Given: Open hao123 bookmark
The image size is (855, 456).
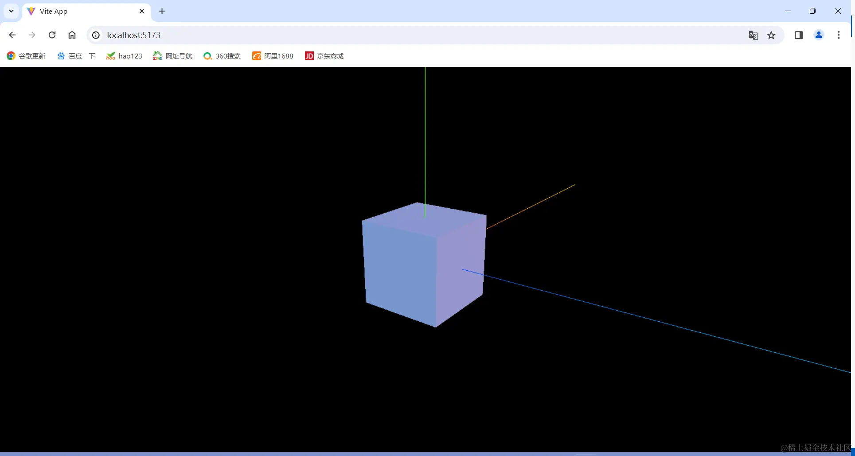Looking at the screenshot, I should tap(124, 56).
